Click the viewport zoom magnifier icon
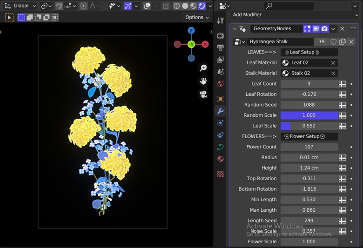The height and width of the screenshot is (248, 363). click(x=203, y=68)
